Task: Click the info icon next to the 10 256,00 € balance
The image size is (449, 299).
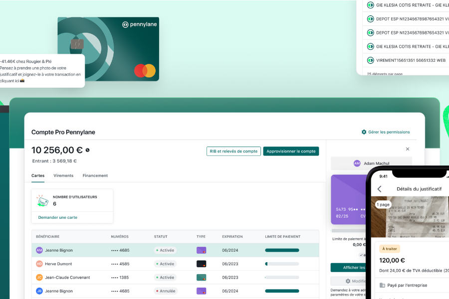Action: click(88, 150)
